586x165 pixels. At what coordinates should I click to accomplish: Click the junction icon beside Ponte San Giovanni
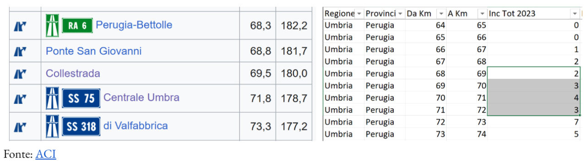pyautogui.click(x=20, y=51)
